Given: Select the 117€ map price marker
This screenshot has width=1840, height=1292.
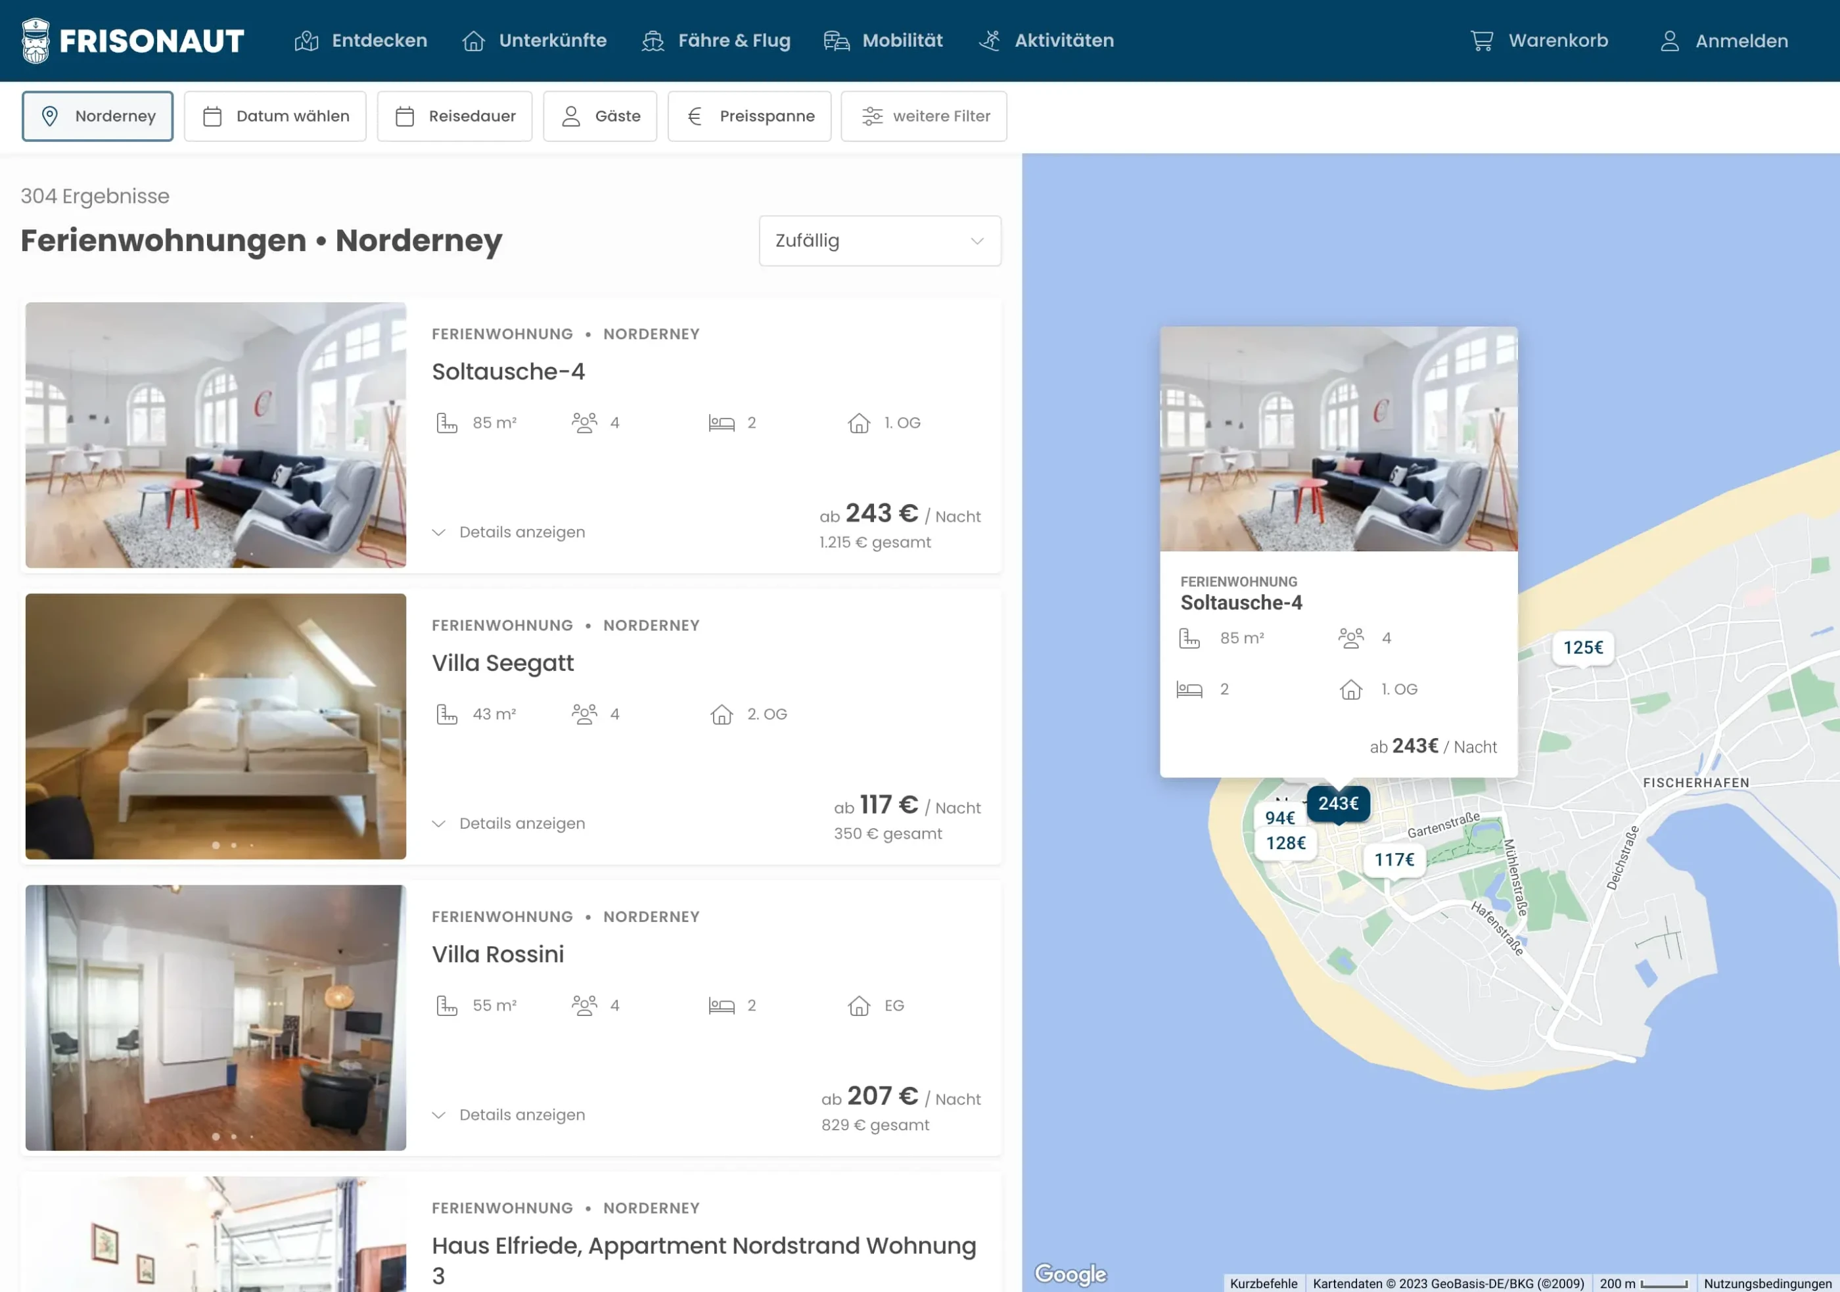Looking at the screenshot, I should (x=1394, y=860).
